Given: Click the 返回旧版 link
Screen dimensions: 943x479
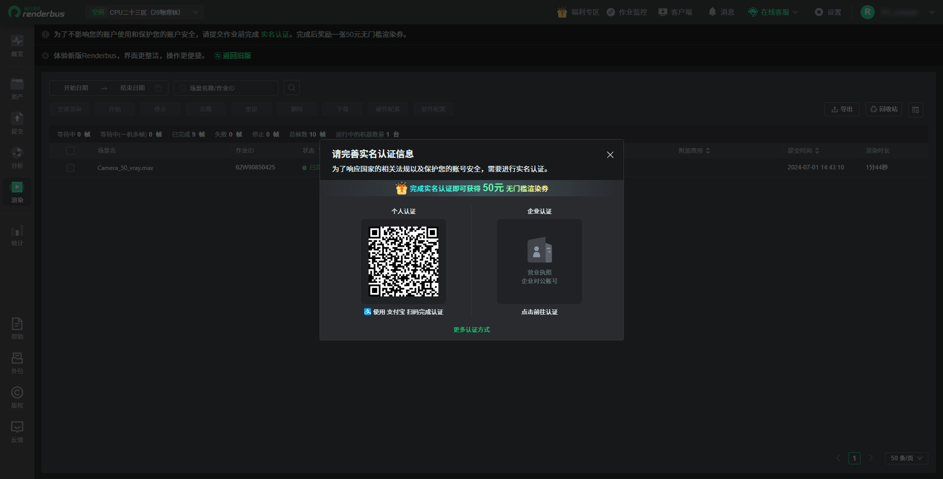Looking at the screenshot, I should click(233, 56).
